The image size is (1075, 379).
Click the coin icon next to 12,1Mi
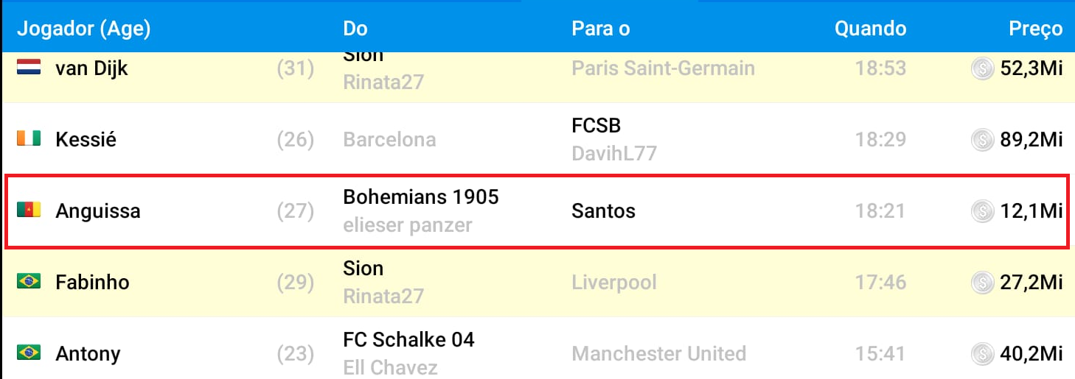(x=982, y=211)
